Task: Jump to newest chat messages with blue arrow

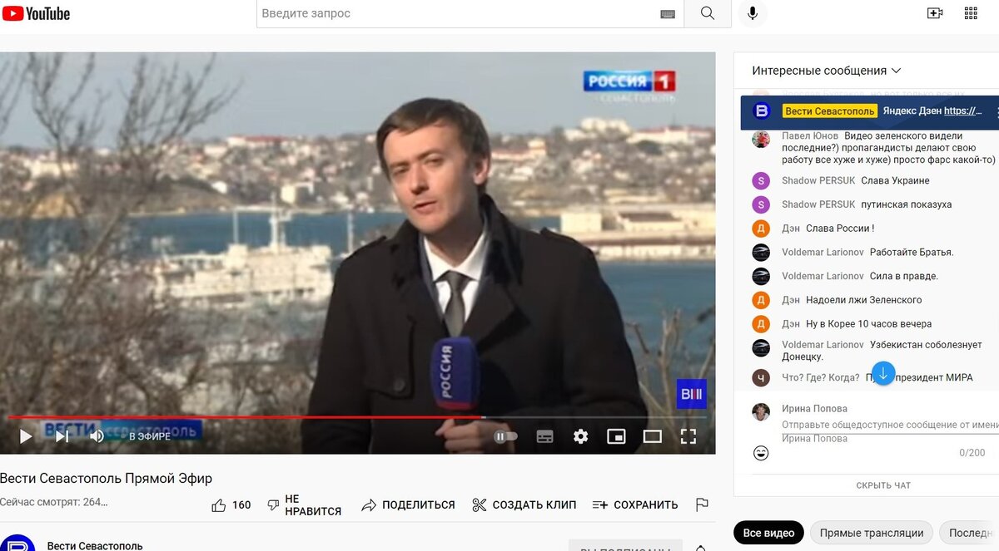Action: pos(882,373)
